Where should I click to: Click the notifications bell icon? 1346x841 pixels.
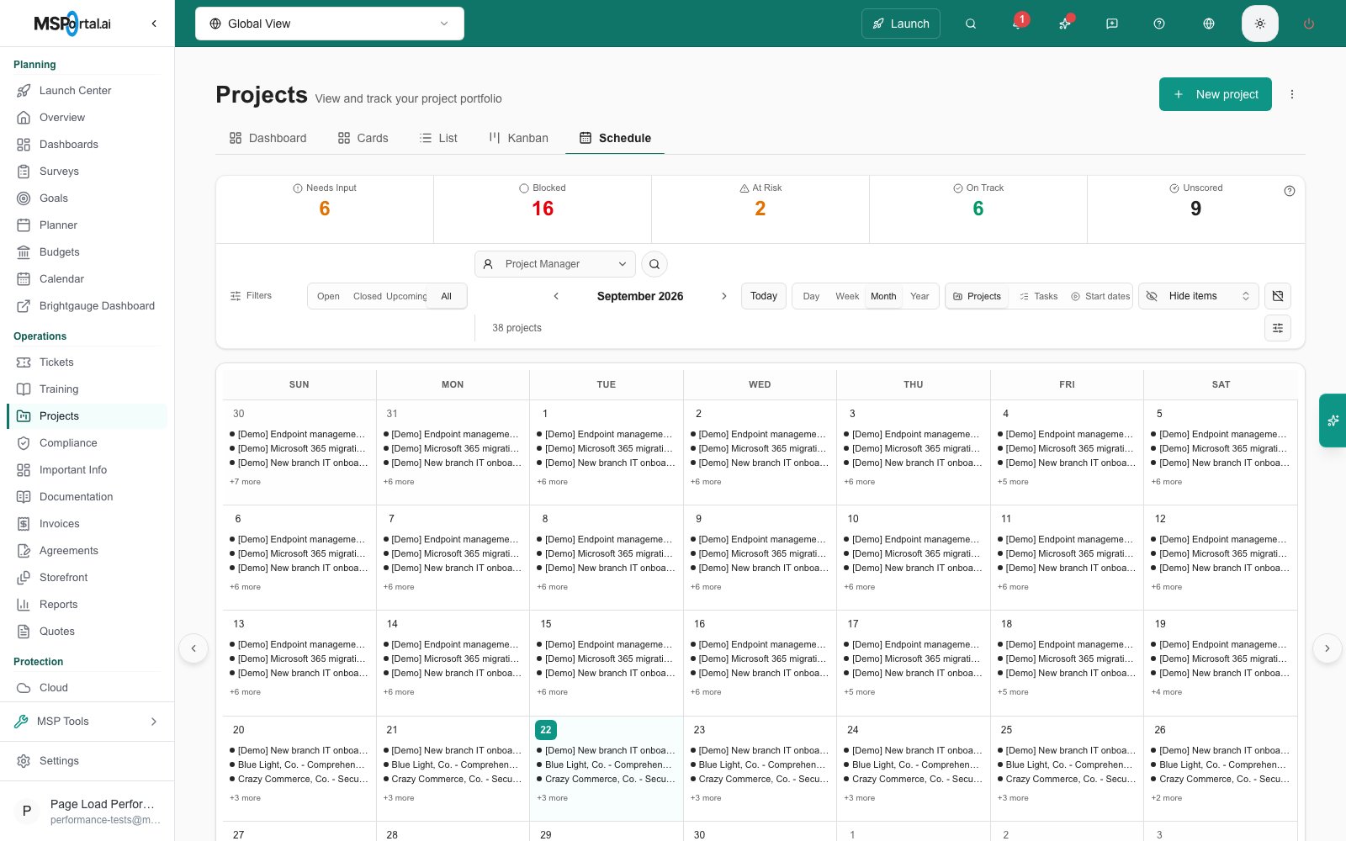tap(1017, 24)
